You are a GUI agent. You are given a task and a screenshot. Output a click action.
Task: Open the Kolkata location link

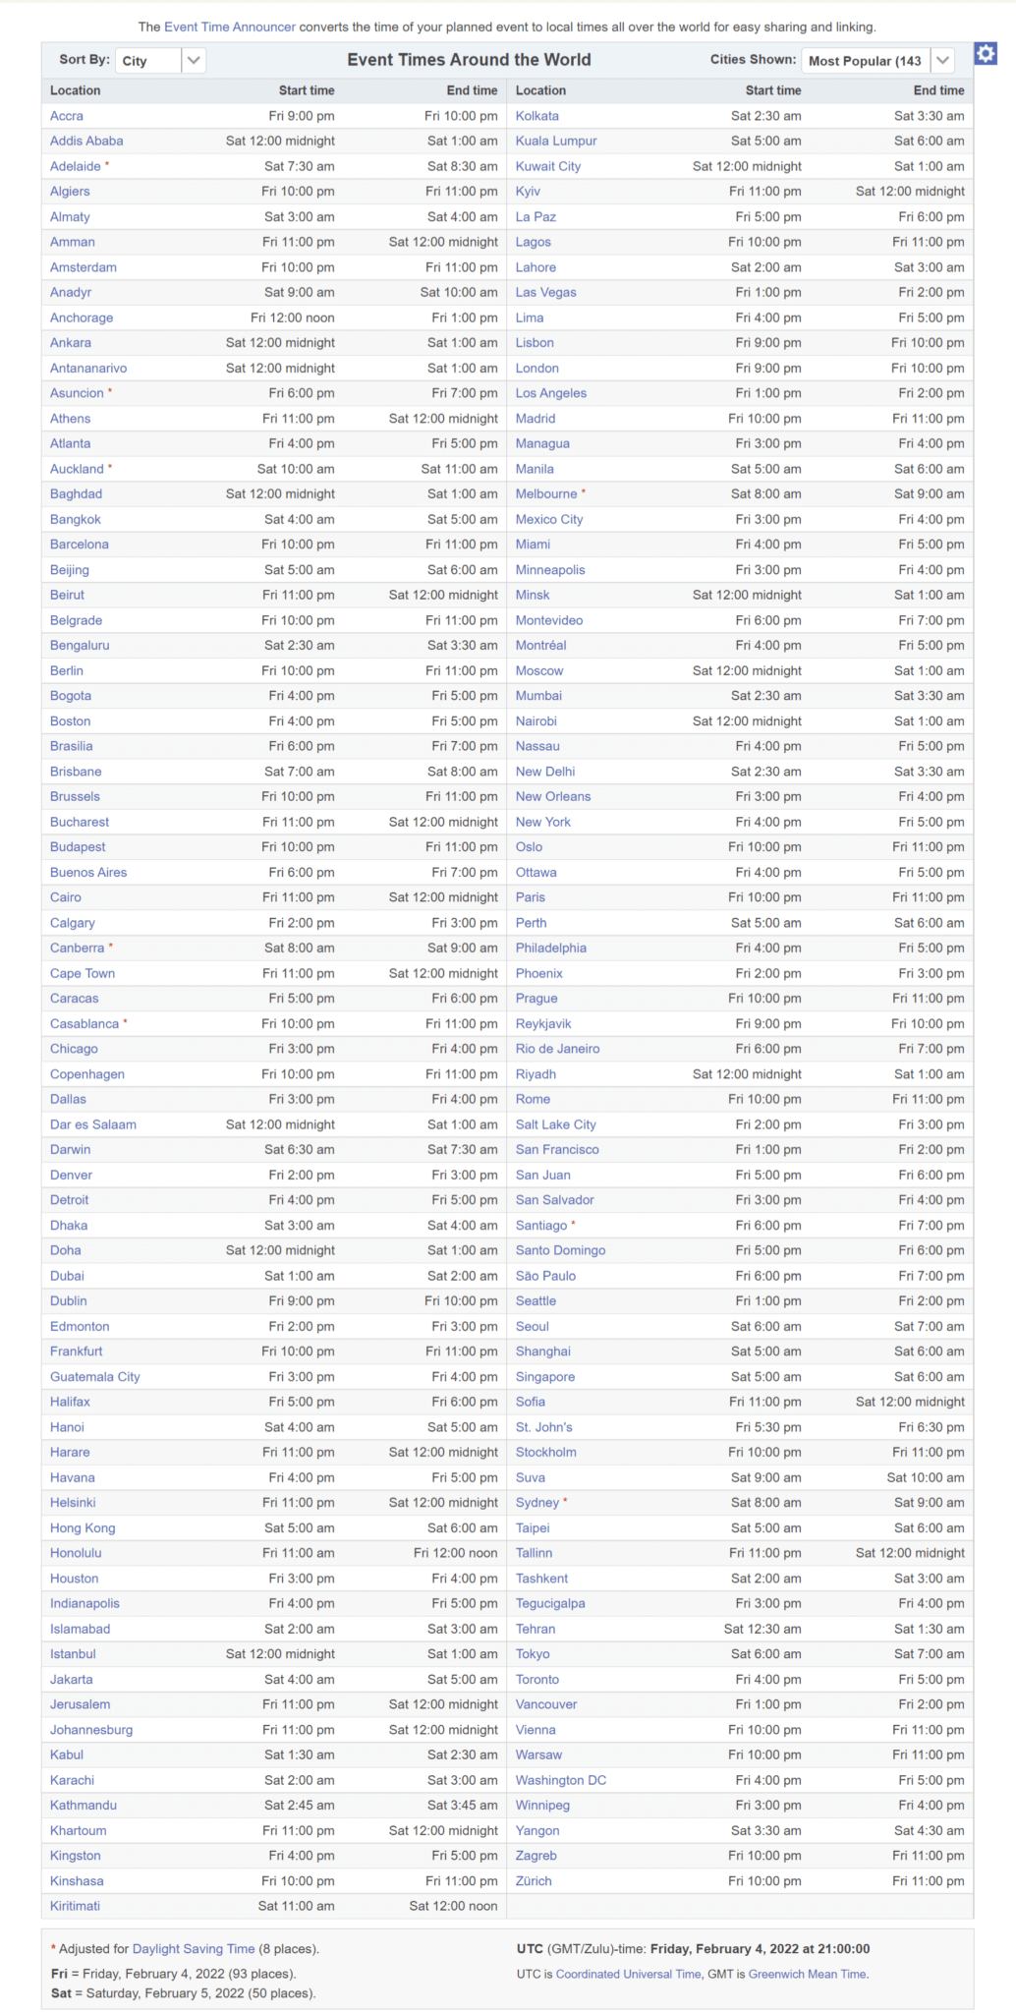point(536,116)
